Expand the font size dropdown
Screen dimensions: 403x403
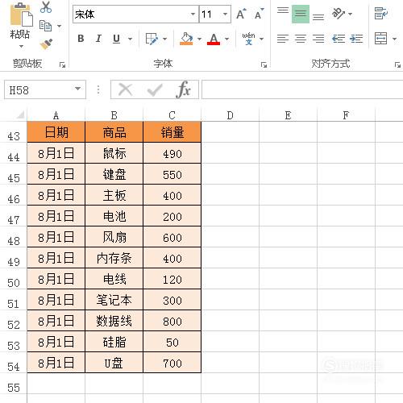(225, 14)
